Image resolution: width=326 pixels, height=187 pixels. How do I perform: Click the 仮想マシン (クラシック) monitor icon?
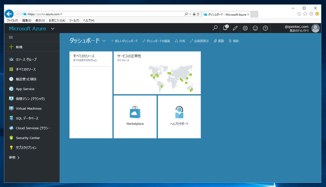pos(11,99)
